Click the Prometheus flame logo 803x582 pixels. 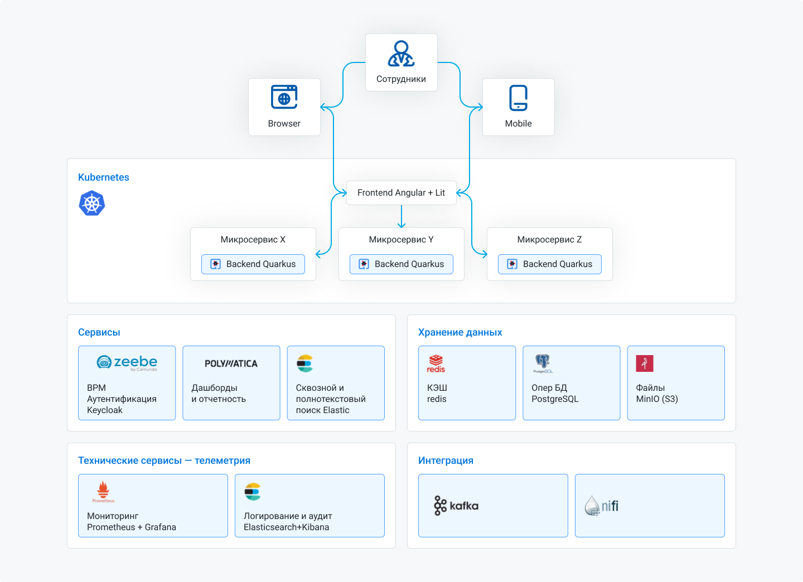coord(103,492)
